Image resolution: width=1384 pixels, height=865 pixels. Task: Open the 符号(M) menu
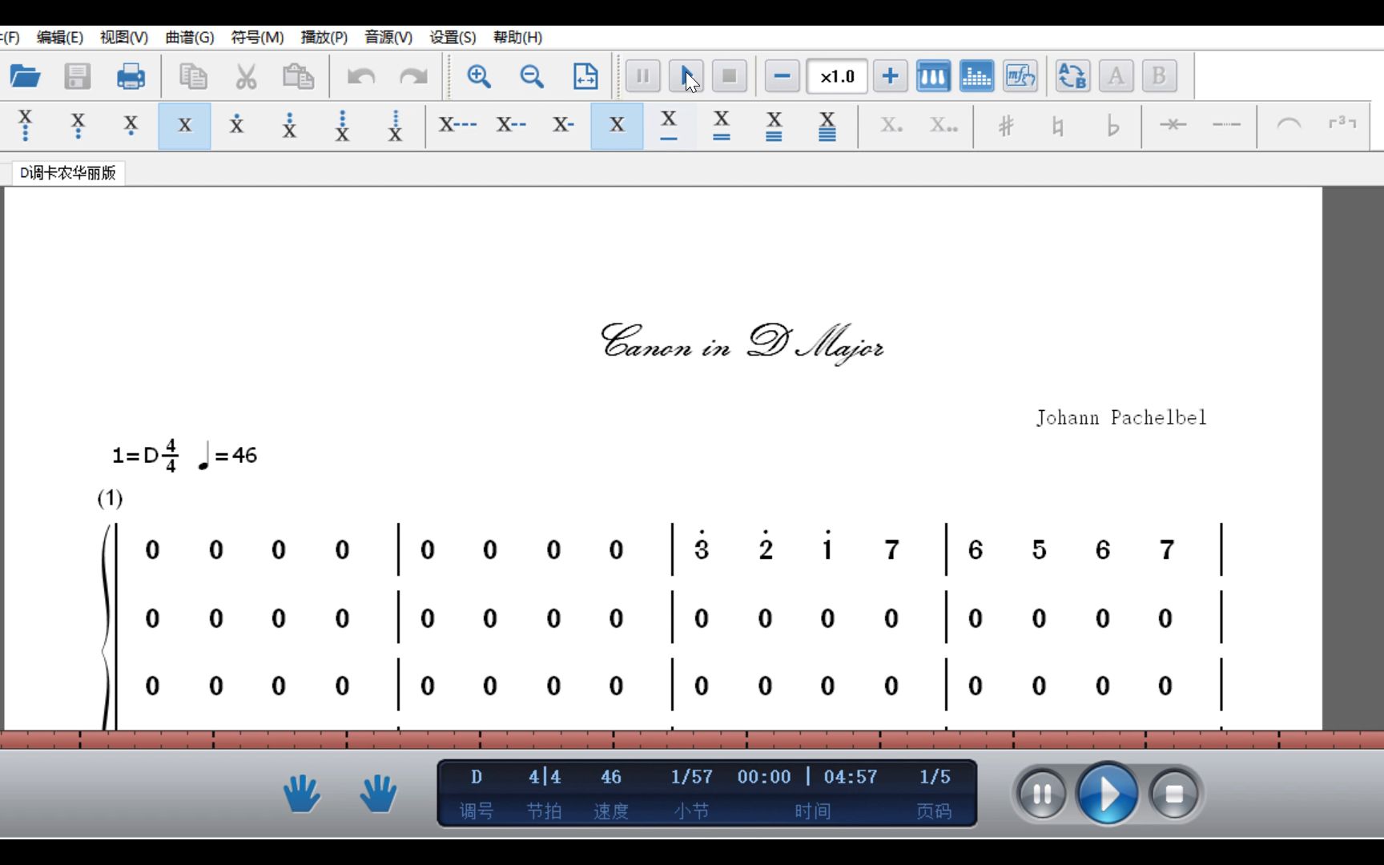click(x=257, y=38)
